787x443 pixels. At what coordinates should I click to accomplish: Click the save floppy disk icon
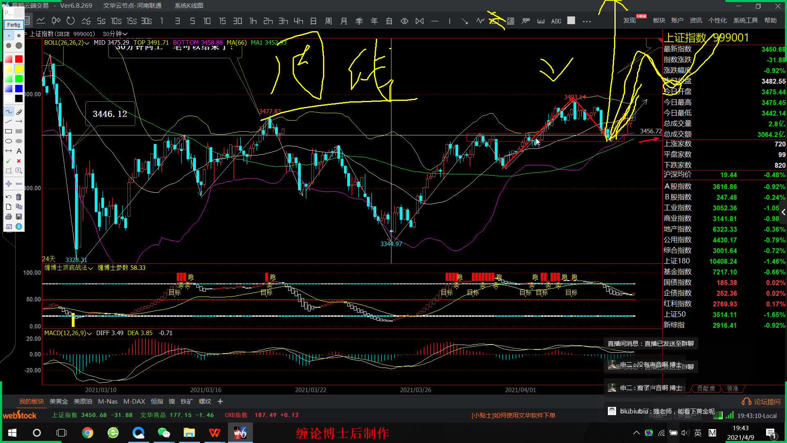[x=19, y=217]
